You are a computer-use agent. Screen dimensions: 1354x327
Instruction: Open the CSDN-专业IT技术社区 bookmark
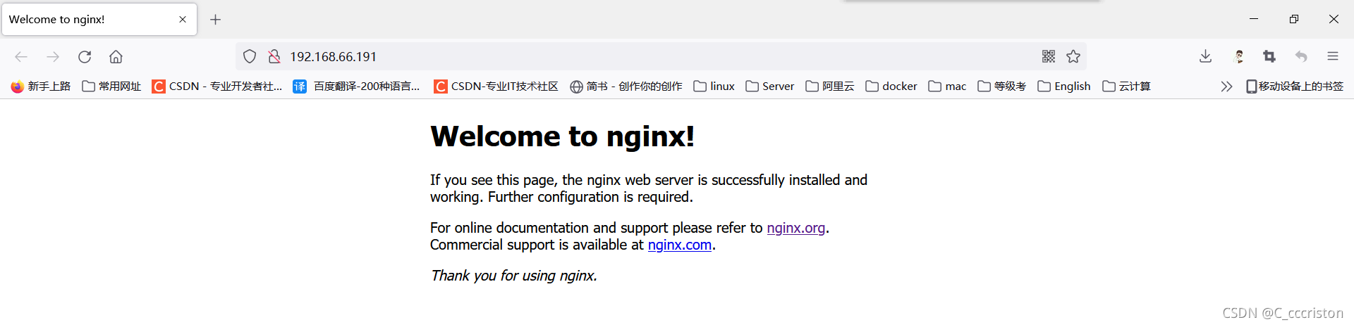(x=496, y=86)
